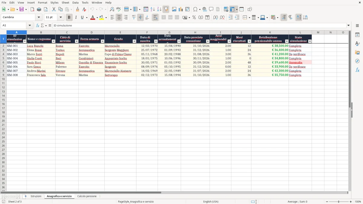Insert Hyperlink globe icon

pos(204,9)
